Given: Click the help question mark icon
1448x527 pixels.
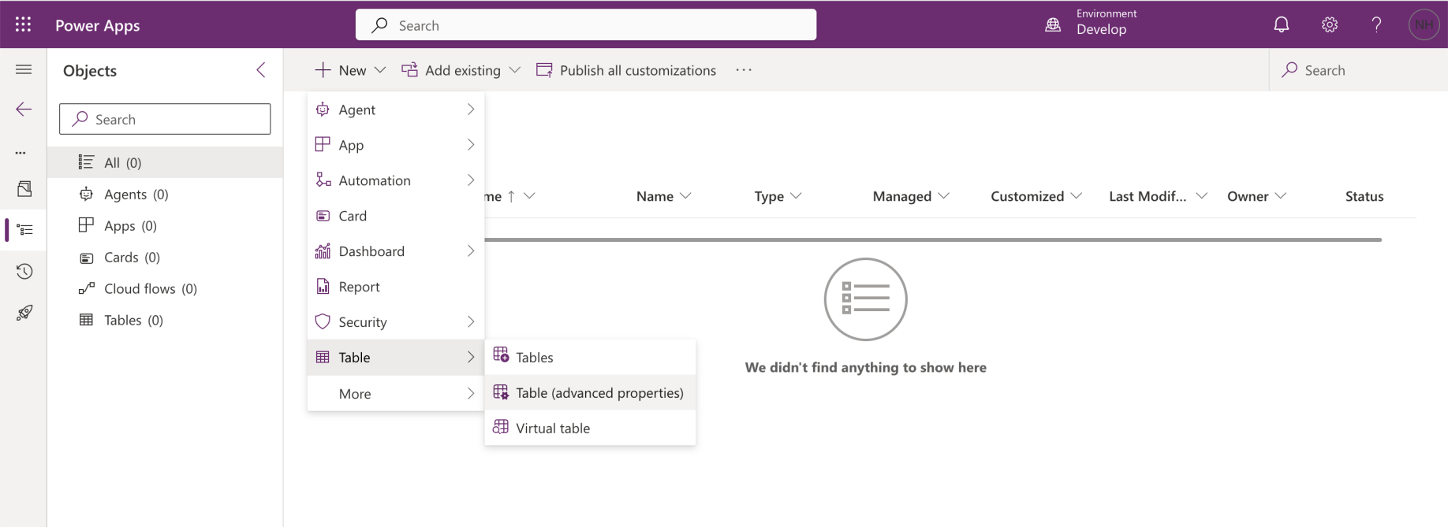Looking at the screenshot, I should click(1376, 25).
